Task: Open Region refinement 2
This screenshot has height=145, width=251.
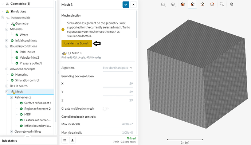Action: 38,109
